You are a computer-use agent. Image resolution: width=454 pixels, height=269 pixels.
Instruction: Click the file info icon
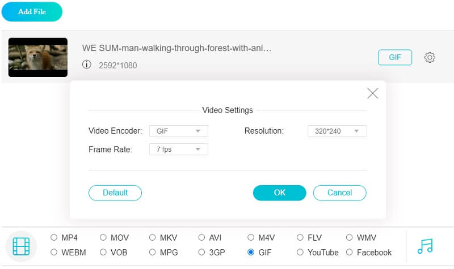point(87,65)
